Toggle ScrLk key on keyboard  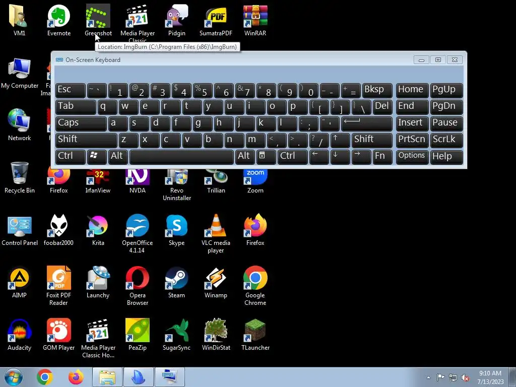[446, 140]
